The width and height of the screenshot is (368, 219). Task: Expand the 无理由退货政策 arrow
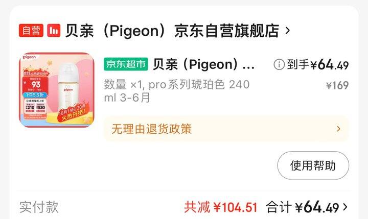tap(338, 129)
